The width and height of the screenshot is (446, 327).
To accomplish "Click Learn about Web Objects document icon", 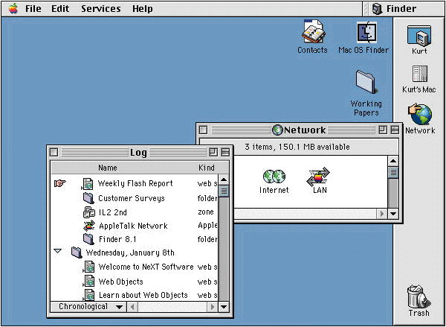I will coord(88,296).
